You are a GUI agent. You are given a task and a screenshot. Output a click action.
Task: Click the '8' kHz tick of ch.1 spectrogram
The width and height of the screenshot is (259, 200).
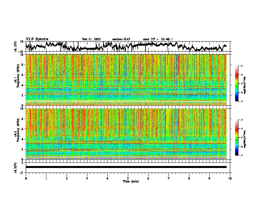pyautogui.click(x=23, y=65)
